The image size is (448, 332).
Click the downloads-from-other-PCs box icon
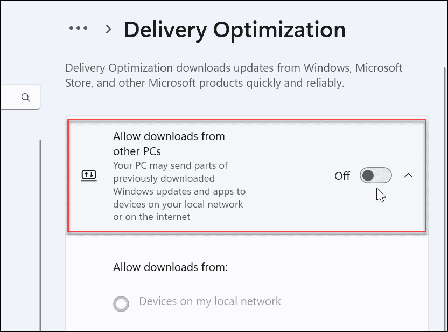[x=89, y=175]
